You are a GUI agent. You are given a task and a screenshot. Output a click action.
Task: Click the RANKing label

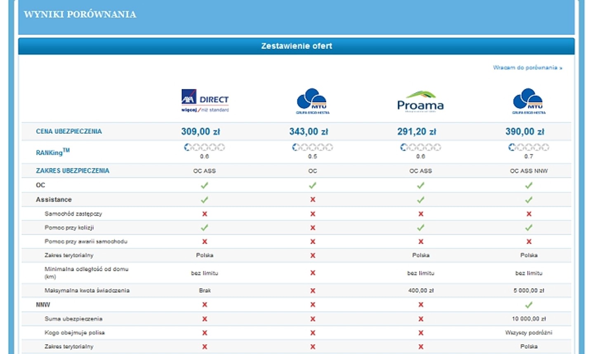coord(53,152)
